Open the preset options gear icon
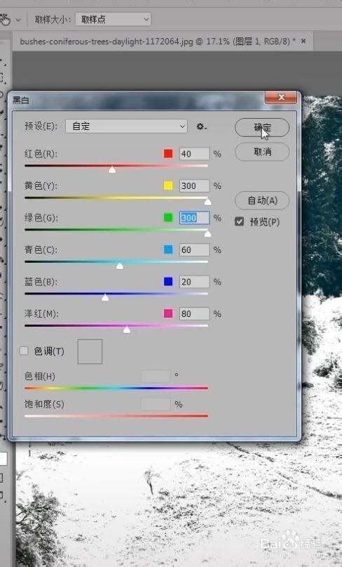Viewport: 342px width, 567px height. click(201, 126)
